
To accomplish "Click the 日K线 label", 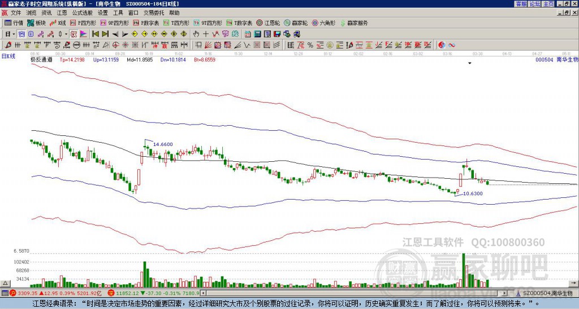I will (x=8, y=56).
